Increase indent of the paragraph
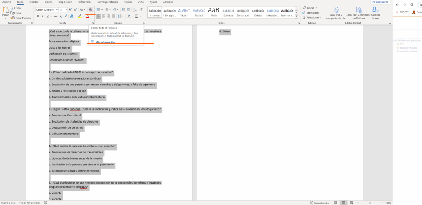 128,9
